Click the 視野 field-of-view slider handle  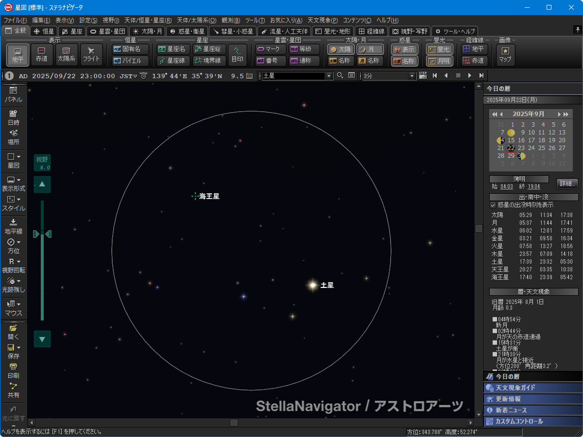[x=42, y=234]
